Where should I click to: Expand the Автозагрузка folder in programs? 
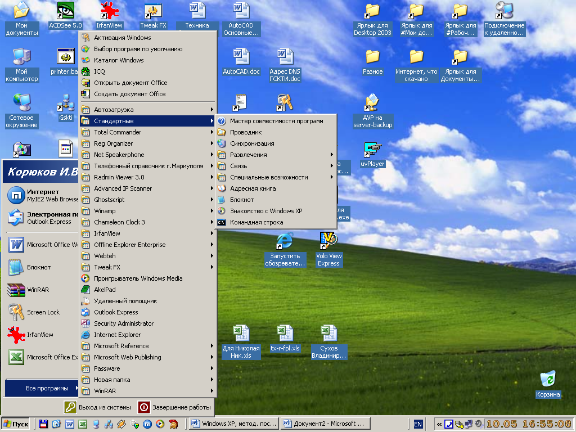tap(147, 110)
